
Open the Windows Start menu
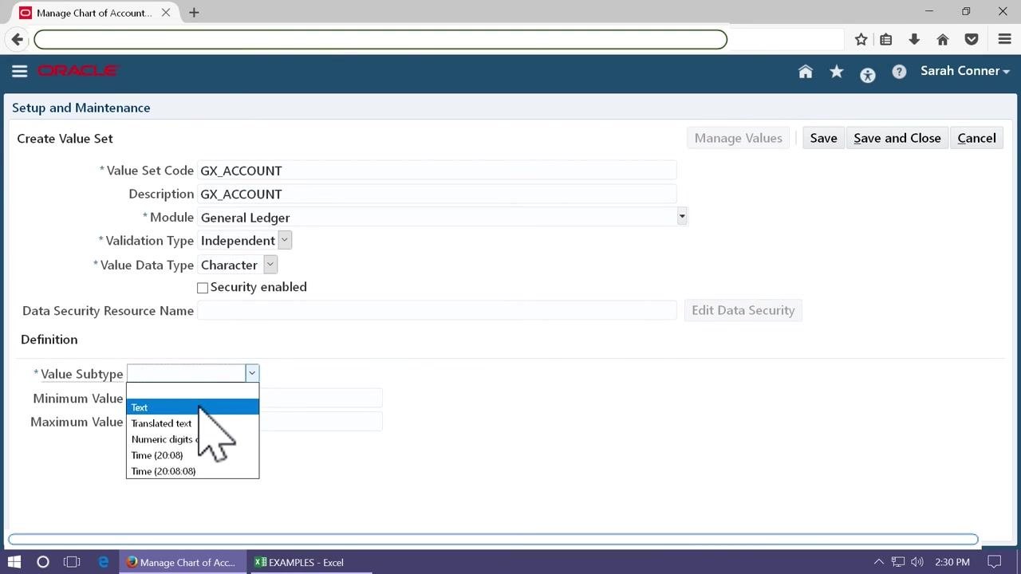14,562
